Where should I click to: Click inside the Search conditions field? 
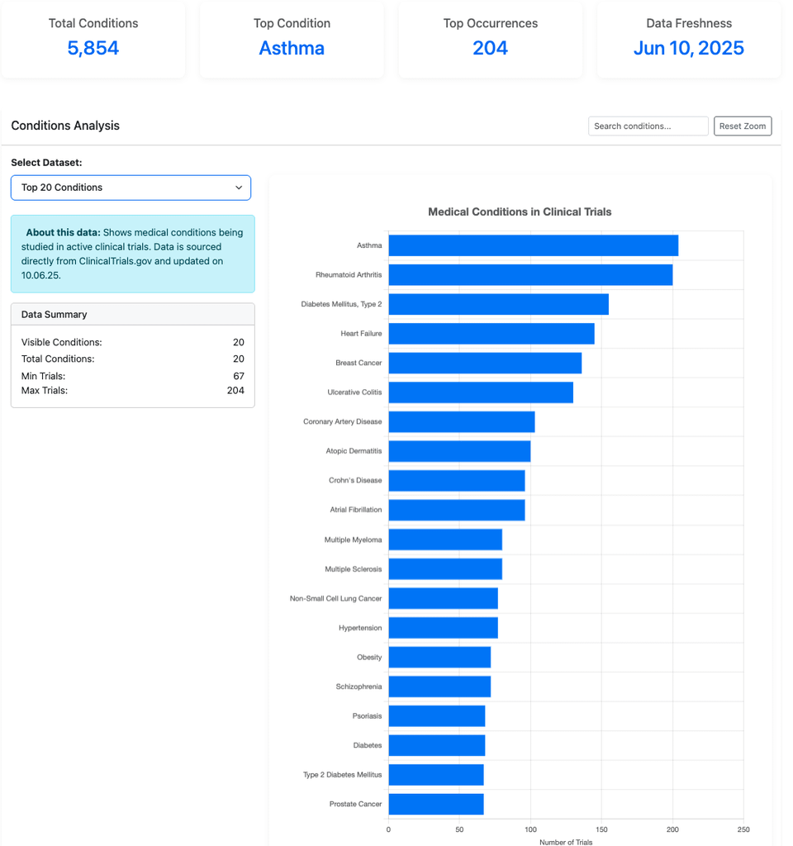click(x=648, y=126)
